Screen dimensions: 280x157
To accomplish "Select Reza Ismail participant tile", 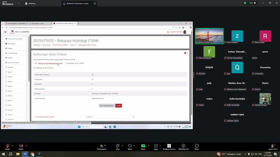I will coord(265,36).
